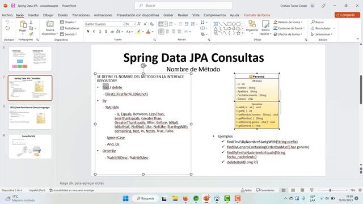Toggle strikethrough formatting
The height and width of the screenshot is (204, 363).
tap(112, 32)
